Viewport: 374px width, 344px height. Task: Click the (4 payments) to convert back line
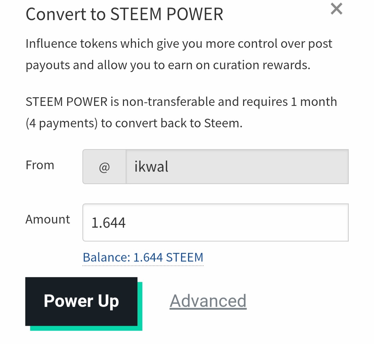[134, 123]
